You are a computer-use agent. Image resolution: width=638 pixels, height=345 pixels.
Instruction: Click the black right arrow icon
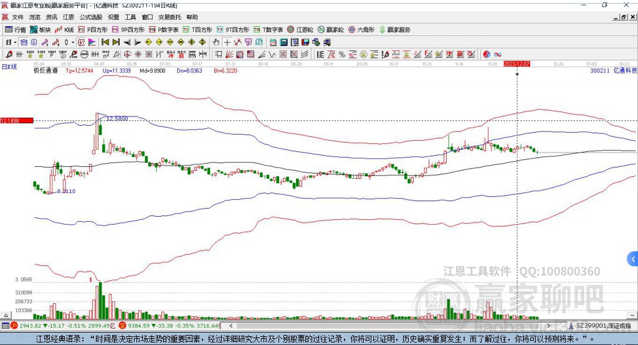[x=138, y=42]
